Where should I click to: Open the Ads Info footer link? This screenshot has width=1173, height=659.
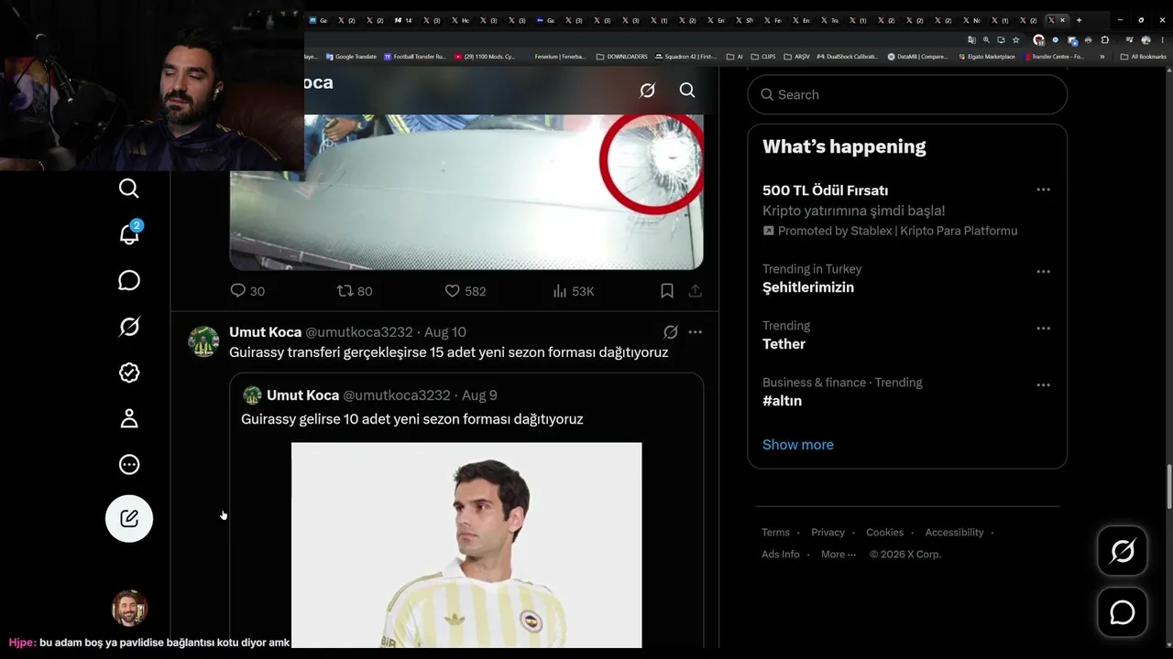tap(781, 555)
